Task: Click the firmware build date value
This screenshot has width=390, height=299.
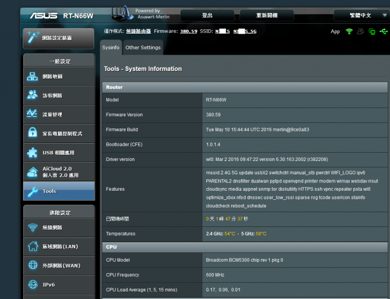Action: click(x=257, y=129)
